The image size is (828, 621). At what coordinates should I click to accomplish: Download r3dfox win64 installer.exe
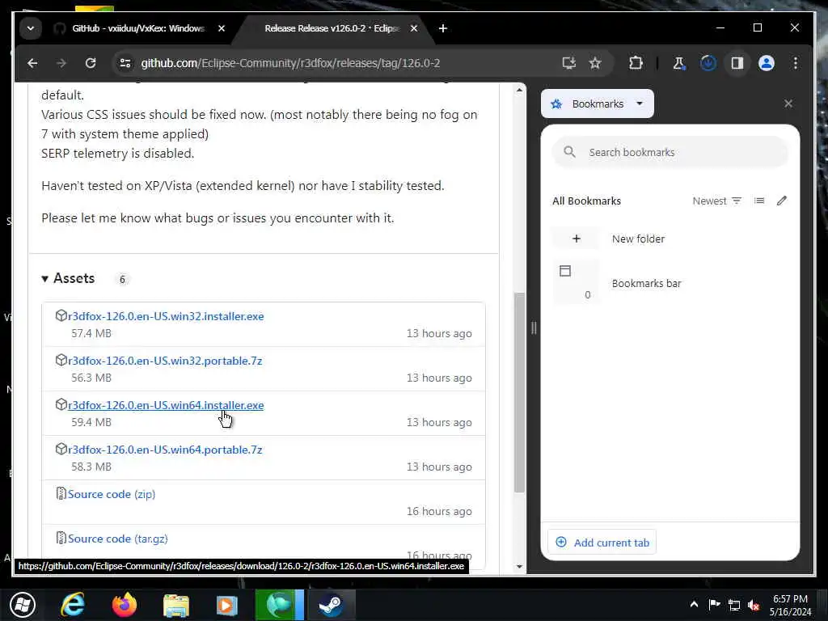pyautogui.click(x=166, y=405)
